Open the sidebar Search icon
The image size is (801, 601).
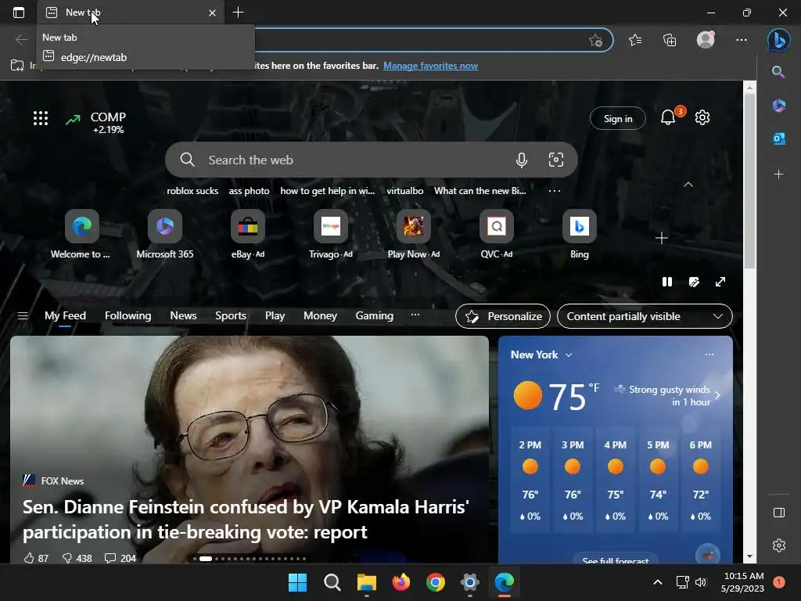[778, 72]
